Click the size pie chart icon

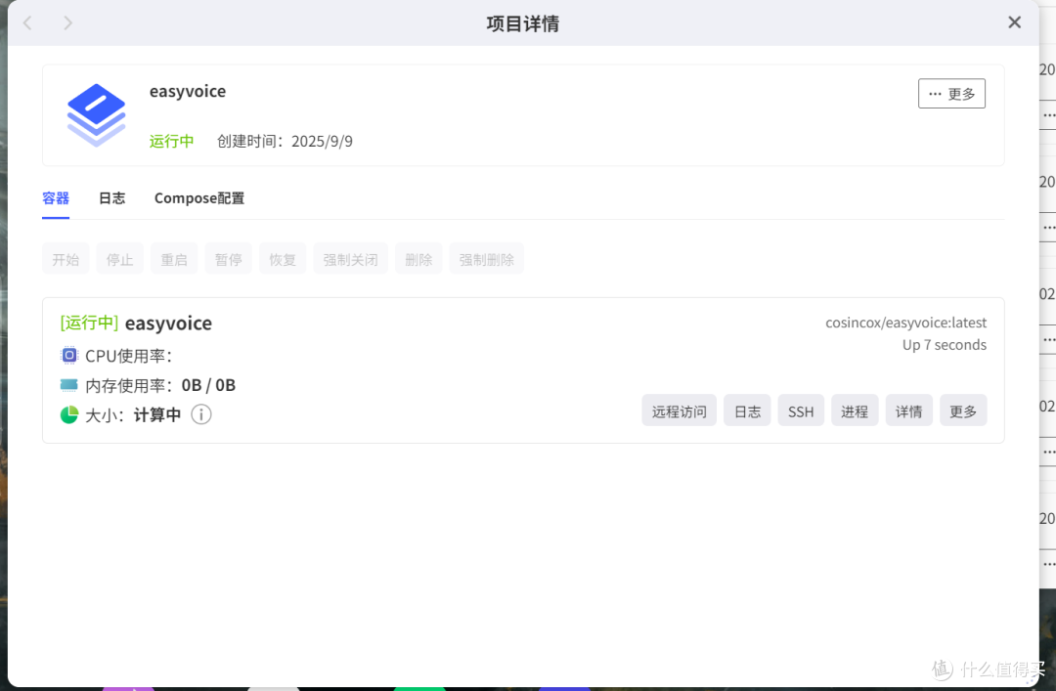(x=68, y=414)
